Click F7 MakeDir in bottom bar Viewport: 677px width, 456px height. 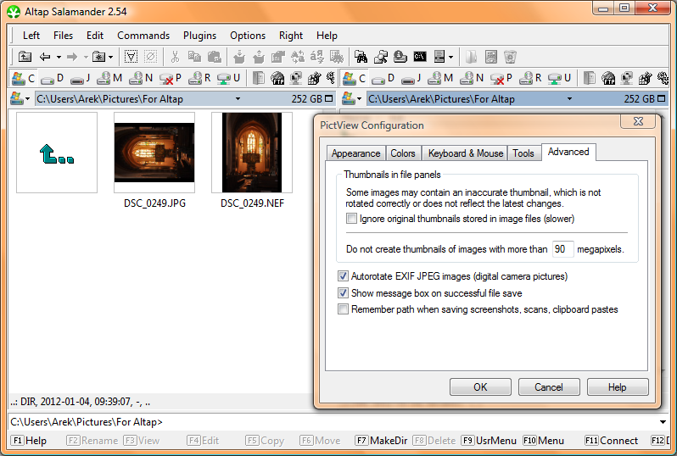381,441
